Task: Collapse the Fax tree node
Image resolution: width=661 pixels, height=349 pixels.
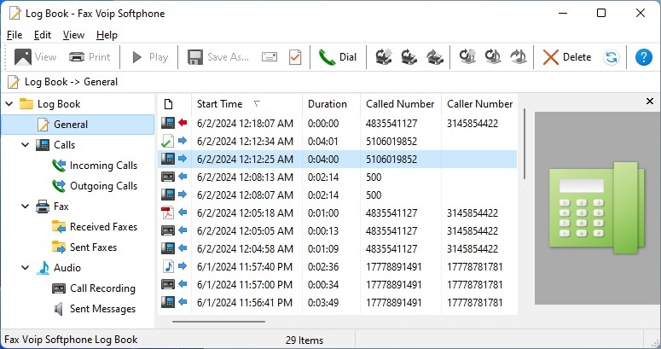Action: 26,206
